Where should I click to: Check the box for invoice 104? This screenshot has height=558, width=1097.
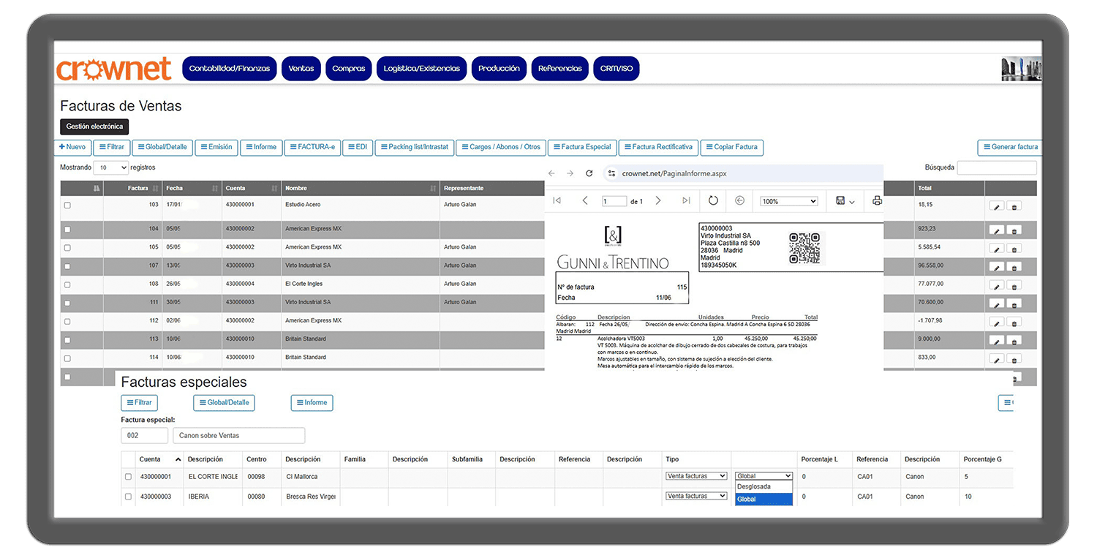67,230
